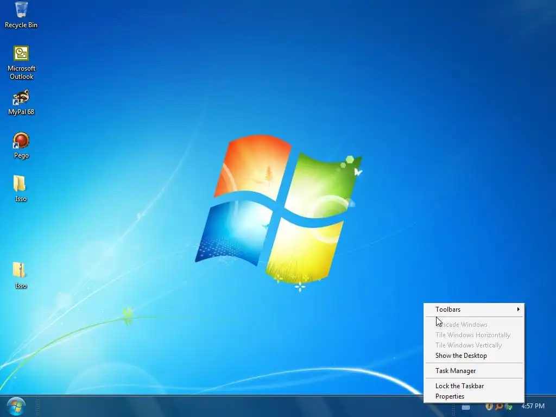This screenshot has height=417, width=556.
Task: Select the Pego desktop shortcut
Action: tap(21, 146)
